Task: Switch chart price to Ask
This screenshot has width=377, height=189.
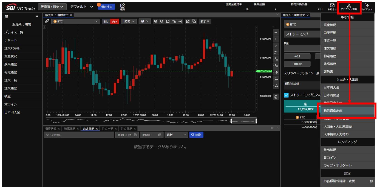Action: coord(115,21)
